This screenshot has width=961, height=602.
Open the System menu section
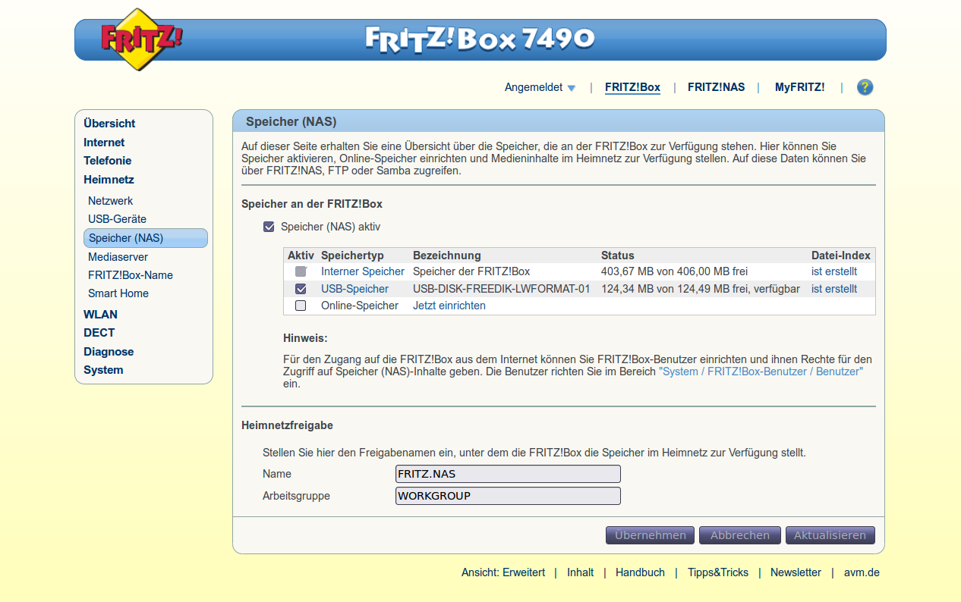(103, 370)
